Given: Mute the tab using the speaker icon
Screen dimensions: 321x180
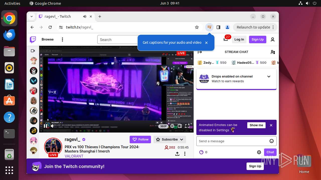Looking at the screenshot, I should [85, 16].
